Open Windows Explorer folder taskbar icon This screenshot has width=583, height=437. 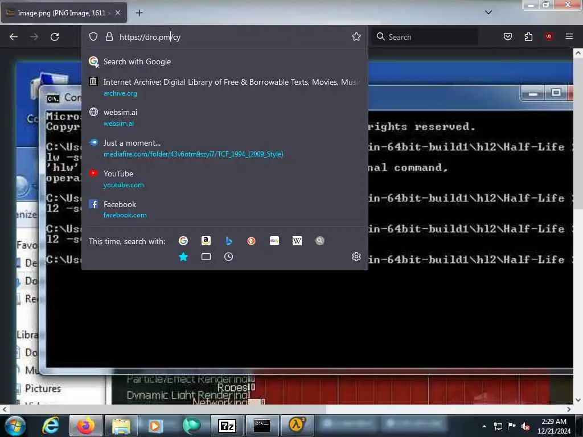(x=121, y=426)
